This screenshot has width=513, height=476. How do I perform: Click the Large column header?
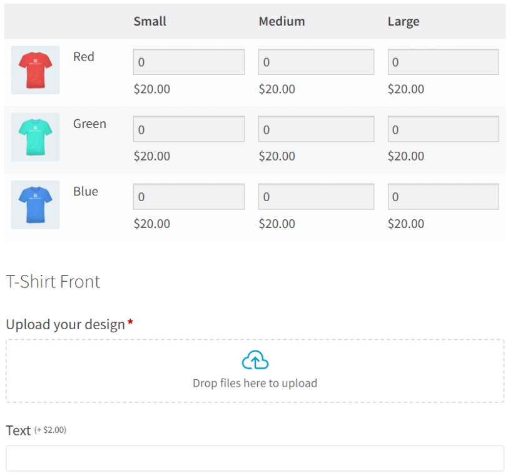click(x=404, y=21)
